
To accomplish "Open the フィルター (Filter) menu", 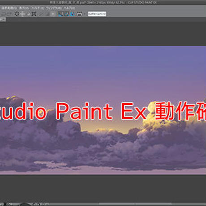I will click(x=37, y=8).
